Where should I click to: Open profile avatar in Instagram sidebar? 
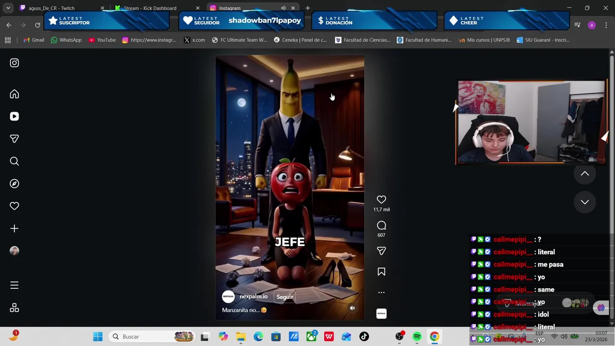14,251
